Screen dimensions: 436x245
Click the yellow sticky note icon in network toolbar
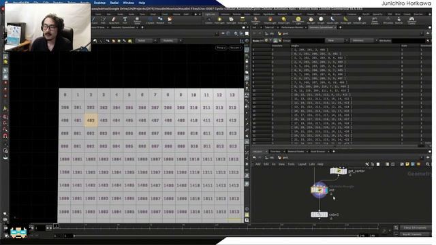coord(407,164)
